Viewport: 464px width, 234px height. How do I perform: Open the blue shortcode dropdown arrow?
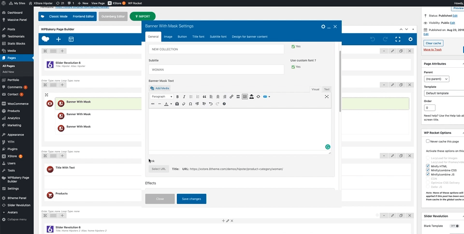[x=269, y=97]
